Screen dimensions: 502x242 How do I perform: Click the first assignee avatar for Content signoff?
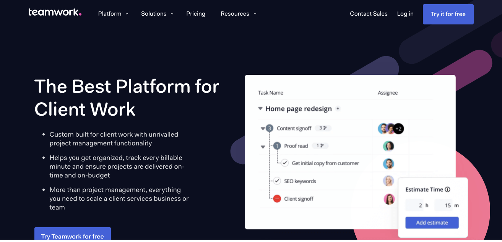tap(383, 129)
